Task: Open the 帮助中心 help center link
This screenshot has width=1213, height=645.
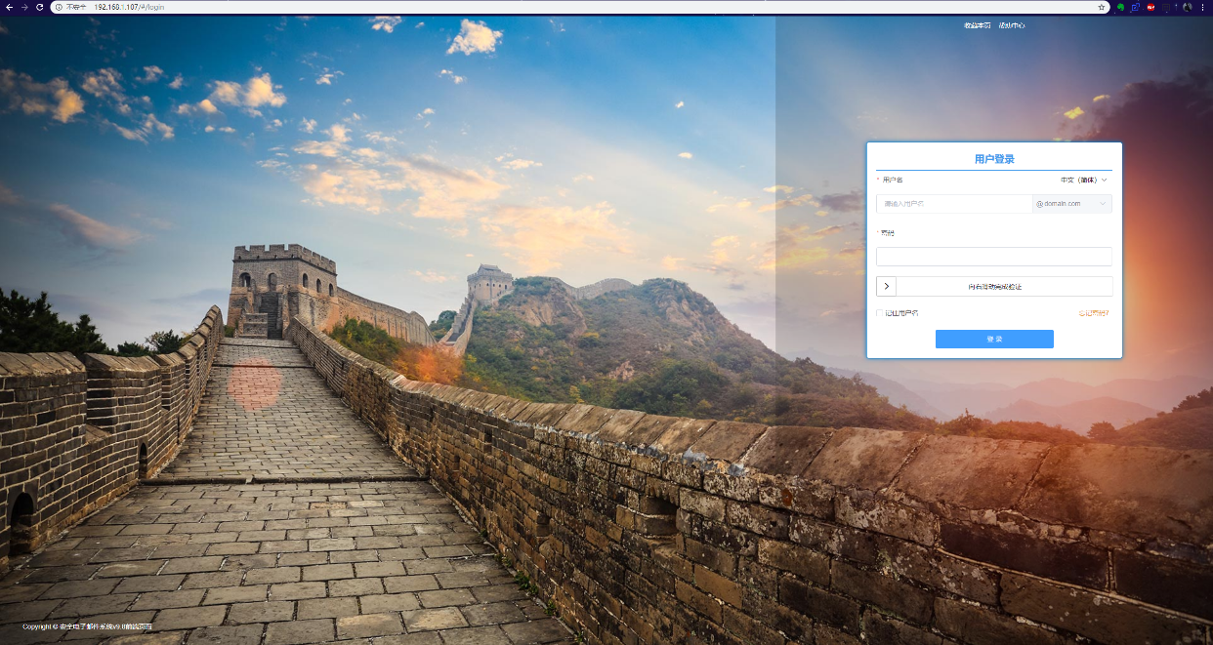Action: (x=1012, y=25)
